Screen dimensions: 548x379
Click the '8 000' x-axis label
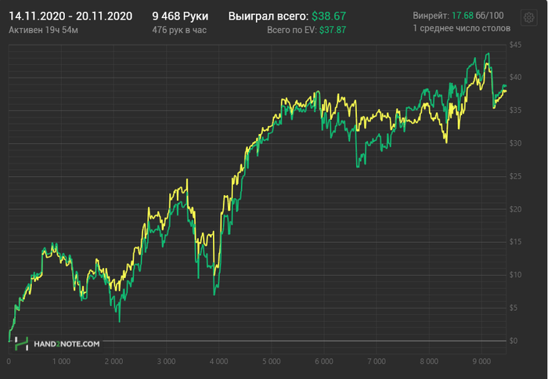(429, 362)
